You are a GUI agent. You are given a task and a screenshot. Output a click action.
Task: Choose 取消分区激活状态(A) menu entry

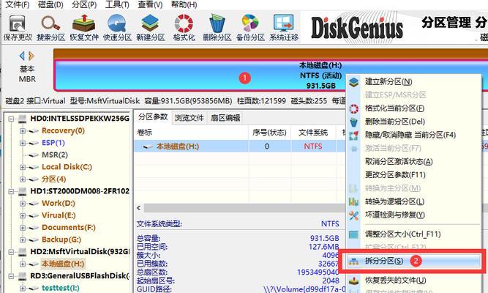[x=399, y=162]
